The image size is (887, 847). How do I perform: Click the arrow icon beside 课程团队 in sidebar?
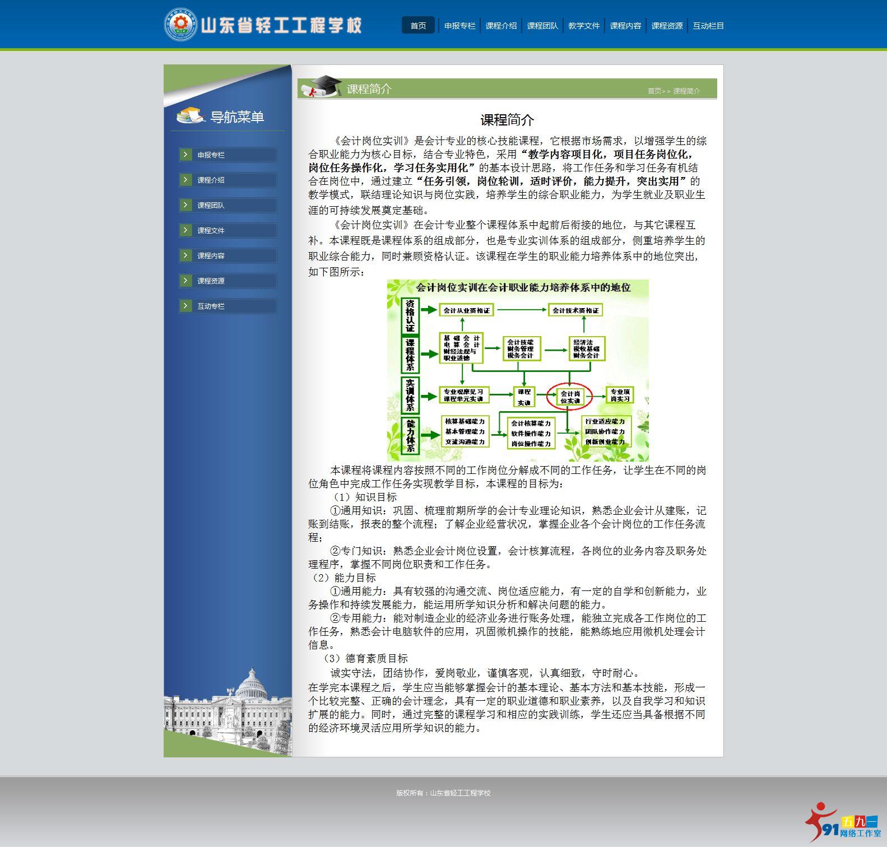[186, 205]
